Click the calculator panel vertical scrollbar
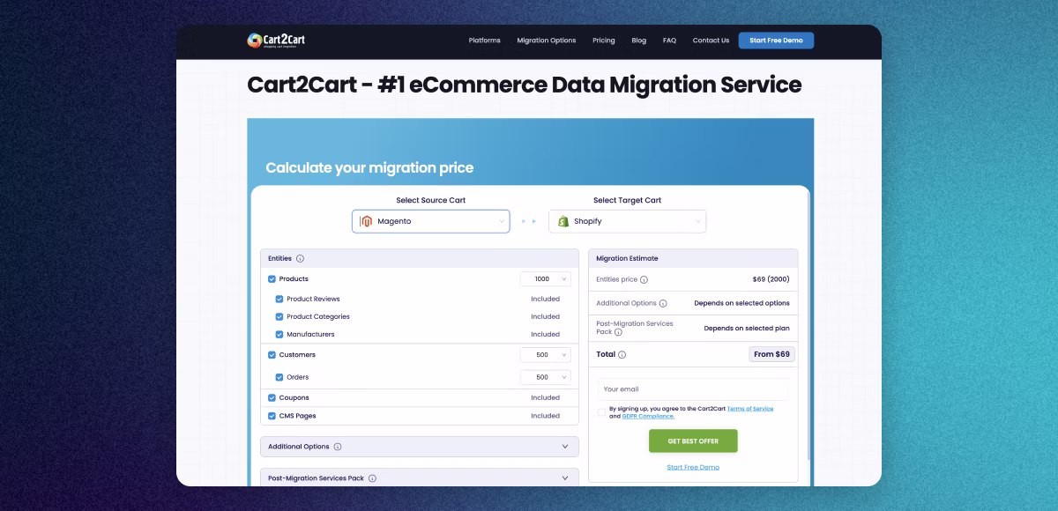 (807, 325)
